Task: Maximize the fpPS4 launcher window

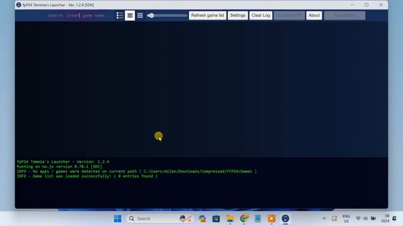Action: [366, 5]
